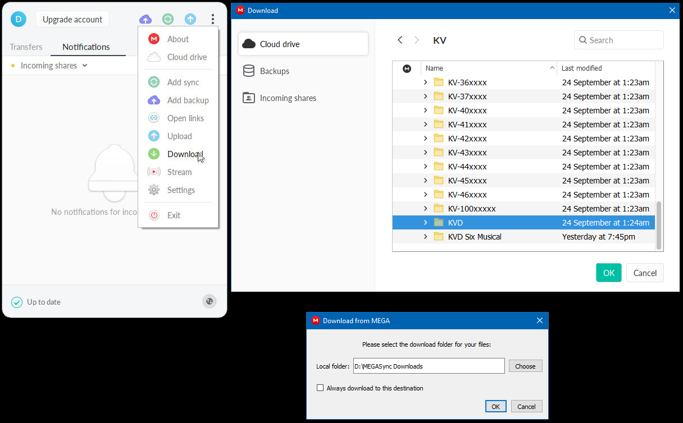Click the blue upload arrow toolbar icon
This screenshot has width=683, height=423.
click(x=190, y=19)
